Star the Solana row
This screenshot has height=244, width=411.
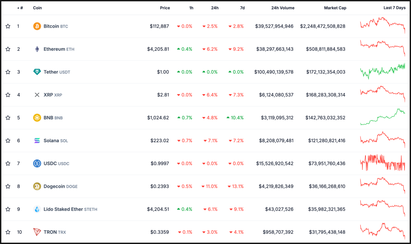pyautogui.click(x=8, y=141)
